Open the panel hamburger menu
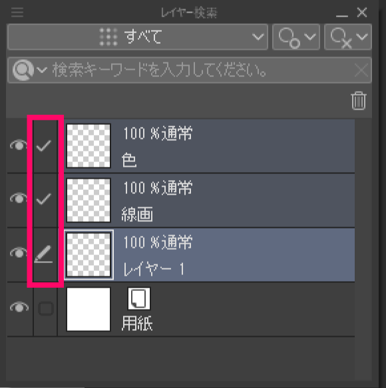This screenshot has height=388, width=386. click(x=17, y=13)
